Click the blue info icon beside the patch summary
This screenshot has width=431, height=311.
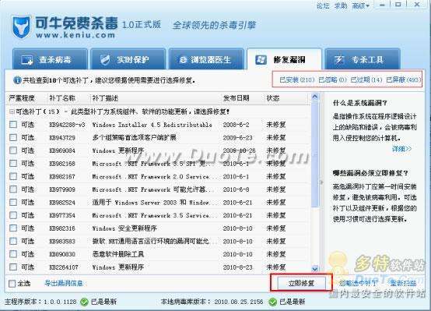coord(17,80)
